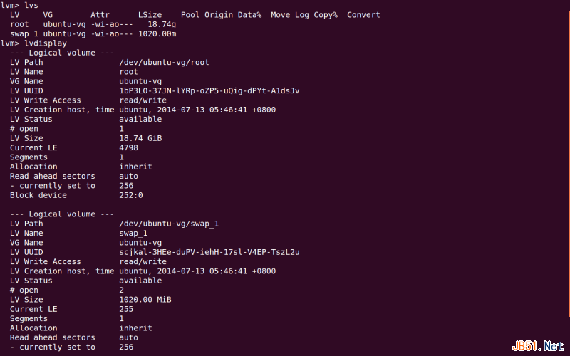The image size is (570, 356).
Task: Click the /dev/ubuntu-vg/swap_1 LV path
Action: point(169,224)
